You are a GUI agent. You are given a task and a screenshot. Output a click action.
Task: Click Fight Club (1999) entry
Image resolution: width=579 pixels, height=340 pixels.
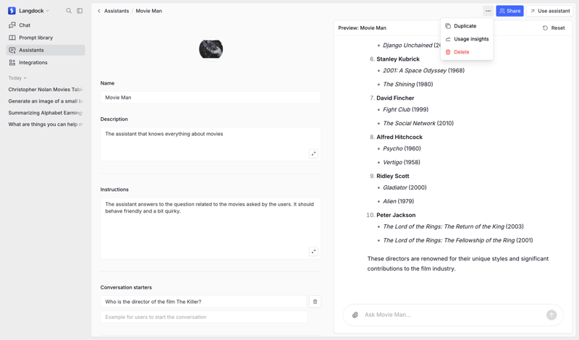point(406,110)
